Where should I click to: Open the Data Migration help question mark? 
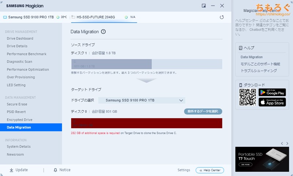(x=103, y=32)
